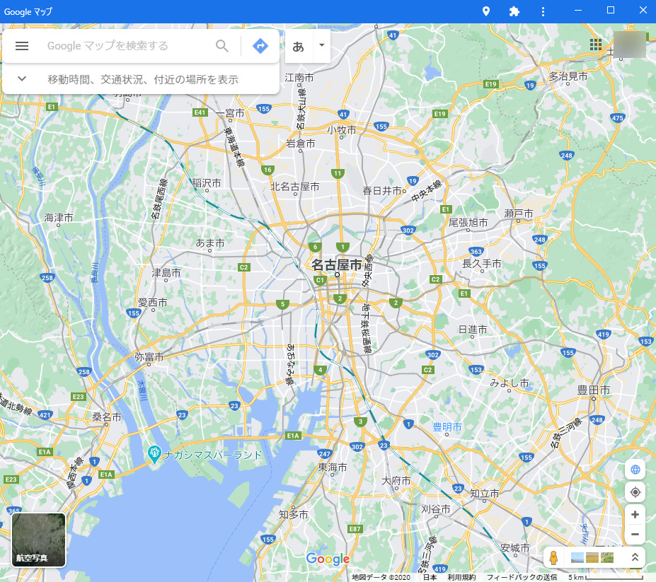Click the 海津市 city label

tap(59, 217)
